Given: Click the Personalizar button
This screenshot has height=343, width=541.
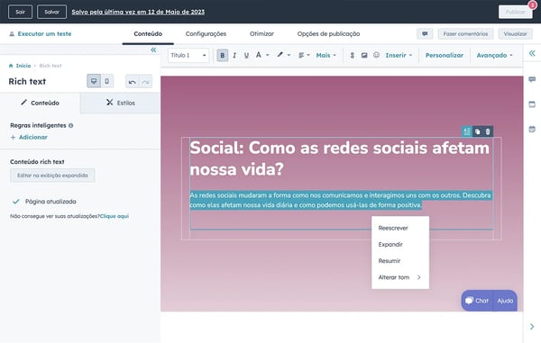Looking at the screenshot, I should (x=444, y=55).
